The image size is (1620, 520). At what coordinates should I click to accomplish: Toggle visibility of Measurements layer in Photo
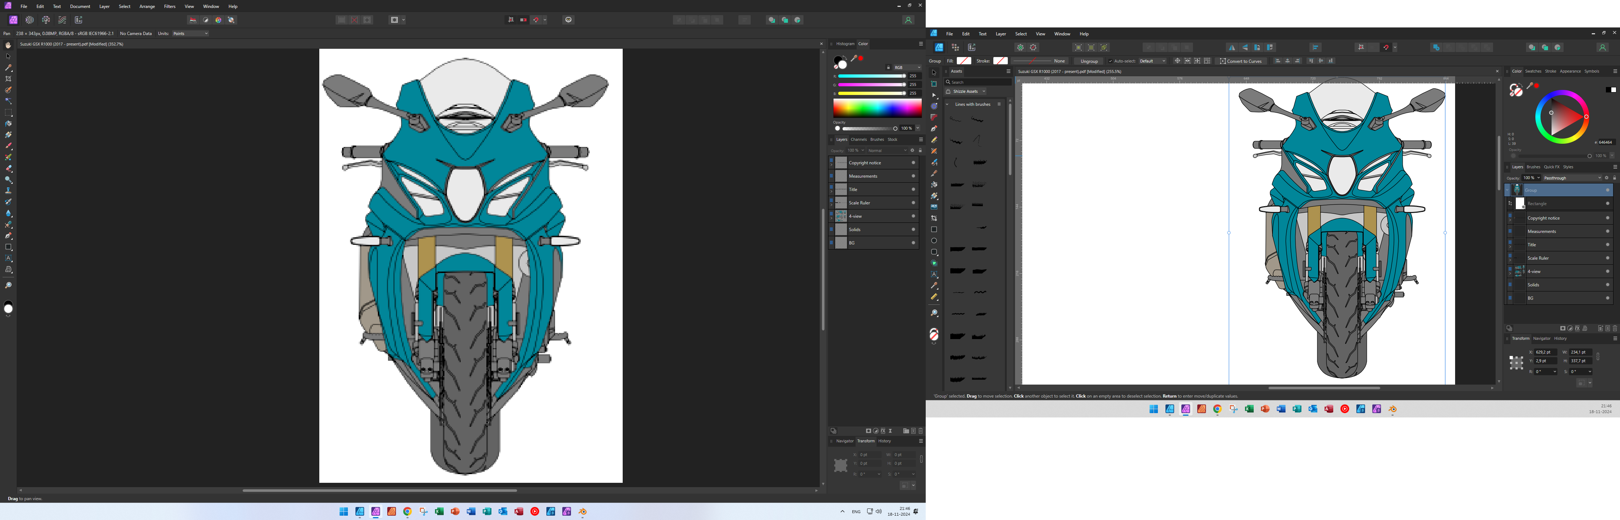913,176
